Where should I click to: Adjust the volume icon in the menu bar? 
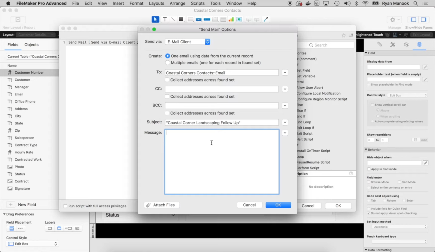click(347, 3)
